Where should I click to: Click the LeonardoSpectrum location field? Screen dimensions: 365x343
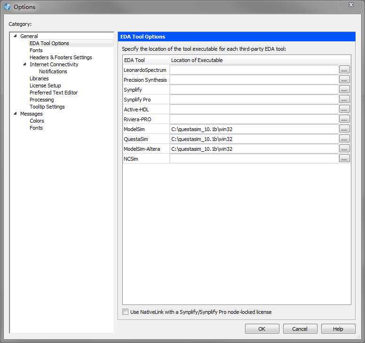pyautogui.click(x=254, y=70)
